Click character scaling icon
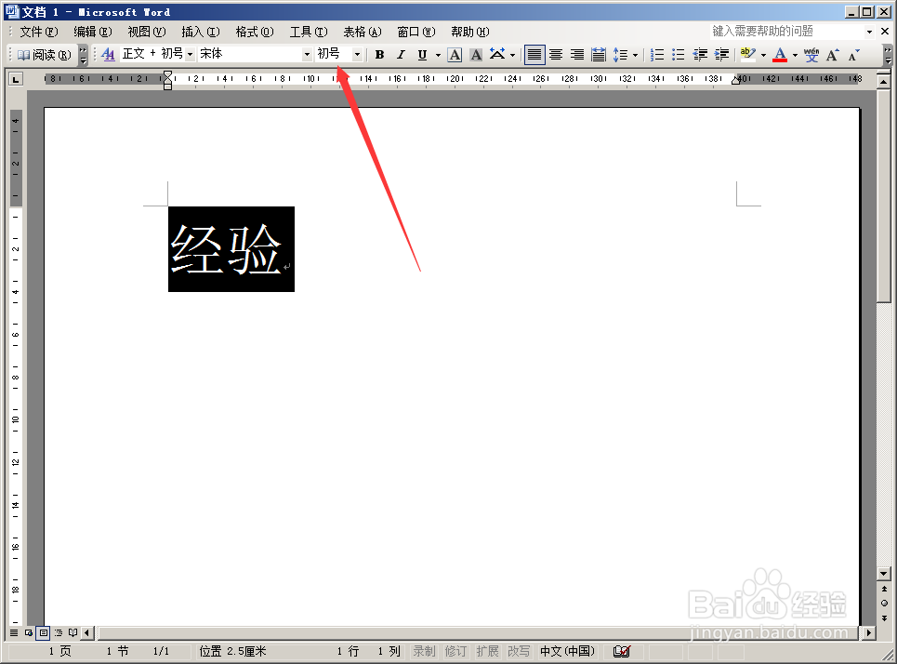 click(x=497, y=54)
